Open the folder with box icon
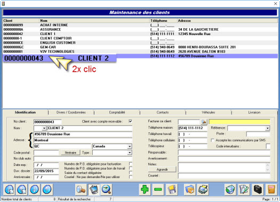This screenshot has height=202, width=280. click(190, 189)
